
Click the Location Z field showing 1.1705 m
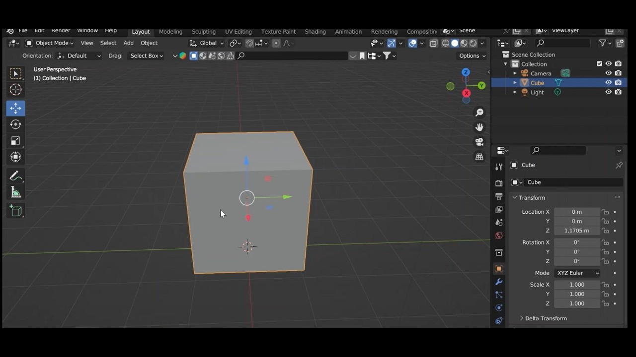click(577, 231)
